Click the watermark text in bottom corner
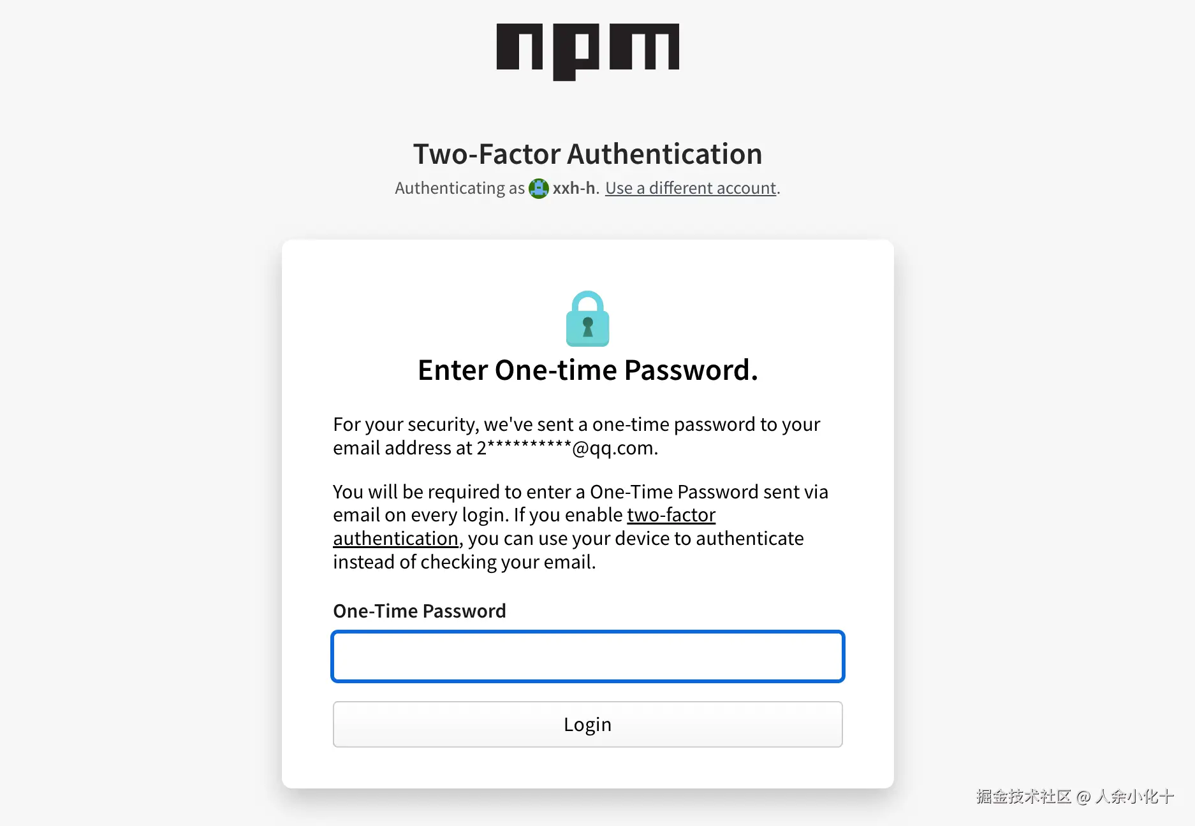Viewport: 1195px width, 826px height. [x=1074, y=797]
